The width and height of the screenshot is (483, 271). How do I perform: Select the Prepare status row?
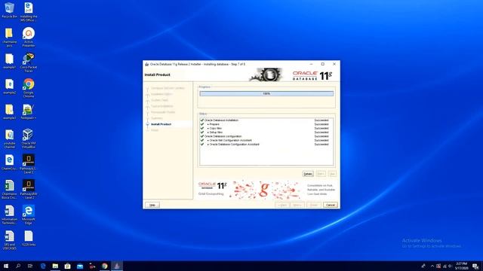coord(266,124)
